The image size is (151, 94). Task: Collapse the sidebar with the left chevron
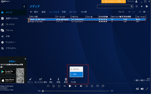coord(24,7)
